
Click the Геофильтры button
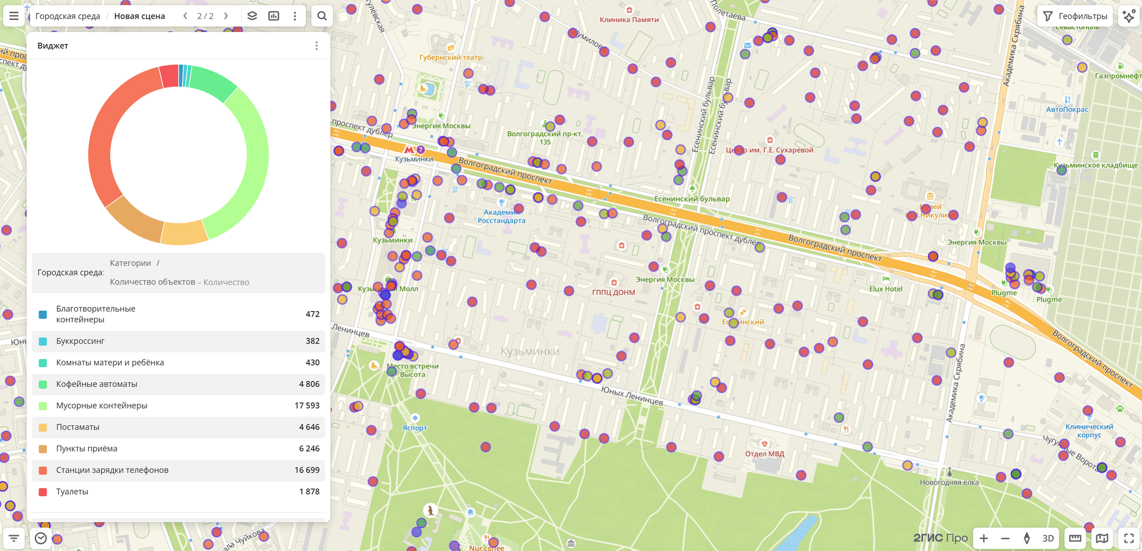click(x=1075, y=16)
